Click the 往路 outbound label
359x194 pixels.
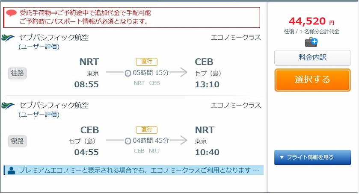(x=17, y=73)
